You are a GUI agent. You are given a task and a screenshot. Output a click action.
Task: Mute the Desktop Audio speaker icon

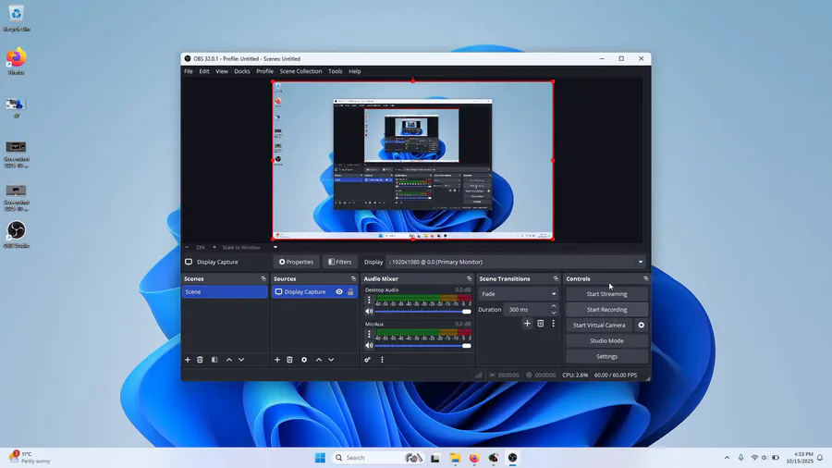[369, 312]
